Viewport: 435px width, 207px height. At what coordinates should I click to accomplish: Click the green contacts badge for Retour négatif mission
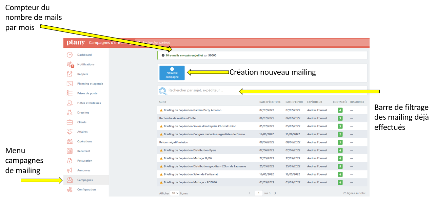click(x=340, y=142)
